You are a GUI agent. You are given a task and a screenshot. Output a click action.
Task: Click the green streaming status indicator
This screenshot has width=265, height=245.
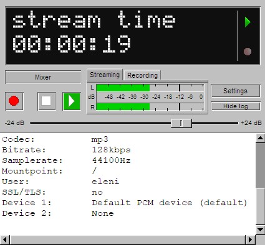[248, 22]
